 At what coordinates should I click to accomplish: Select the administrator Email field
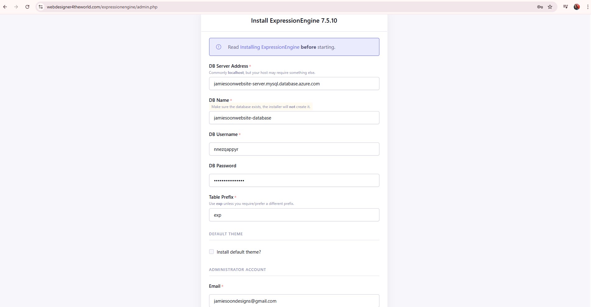tap(294, 301)
